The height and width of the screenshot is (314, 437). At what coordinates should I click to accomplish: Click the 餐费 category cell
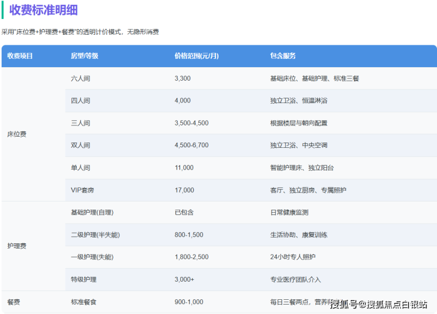(14, 302)
